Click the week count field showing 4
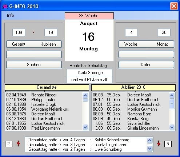Viewport: 180px width, 157px height. [131, 32]
